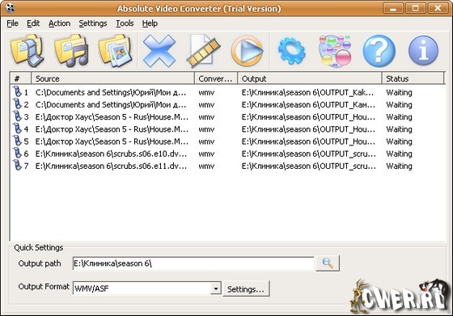Screen dimensions: 453x316
Task: Close the Absolute Video Converter window
Action: [x=438, y=8]
